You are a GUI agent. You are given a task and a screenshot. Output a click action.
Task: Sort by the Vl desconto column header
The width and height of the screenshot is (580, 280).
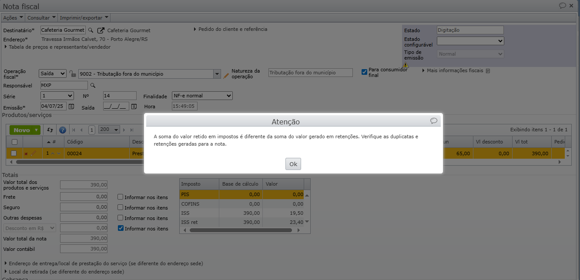(493, 142)
